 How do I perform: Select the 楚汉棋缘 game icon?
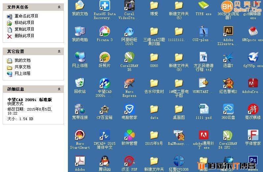click(253, 109)
